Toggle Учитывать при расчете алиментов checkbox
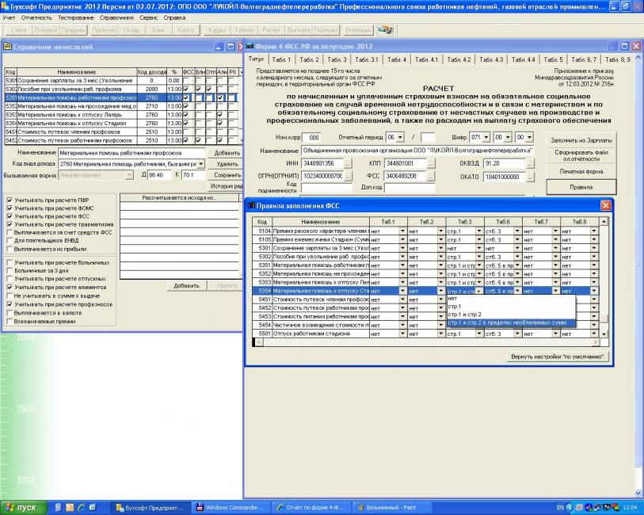The image size is (644, 515). point(9,286)
